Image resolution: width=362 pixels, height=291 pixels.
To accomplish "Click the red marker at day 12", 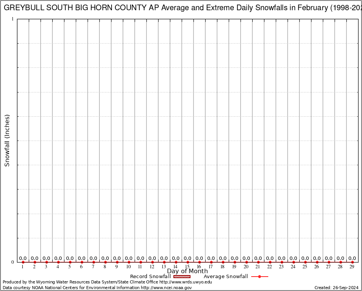I will pos(152,262).
